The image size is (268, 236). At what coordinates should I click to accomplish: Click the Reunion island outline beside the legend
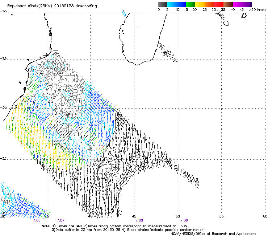[226, 23]
